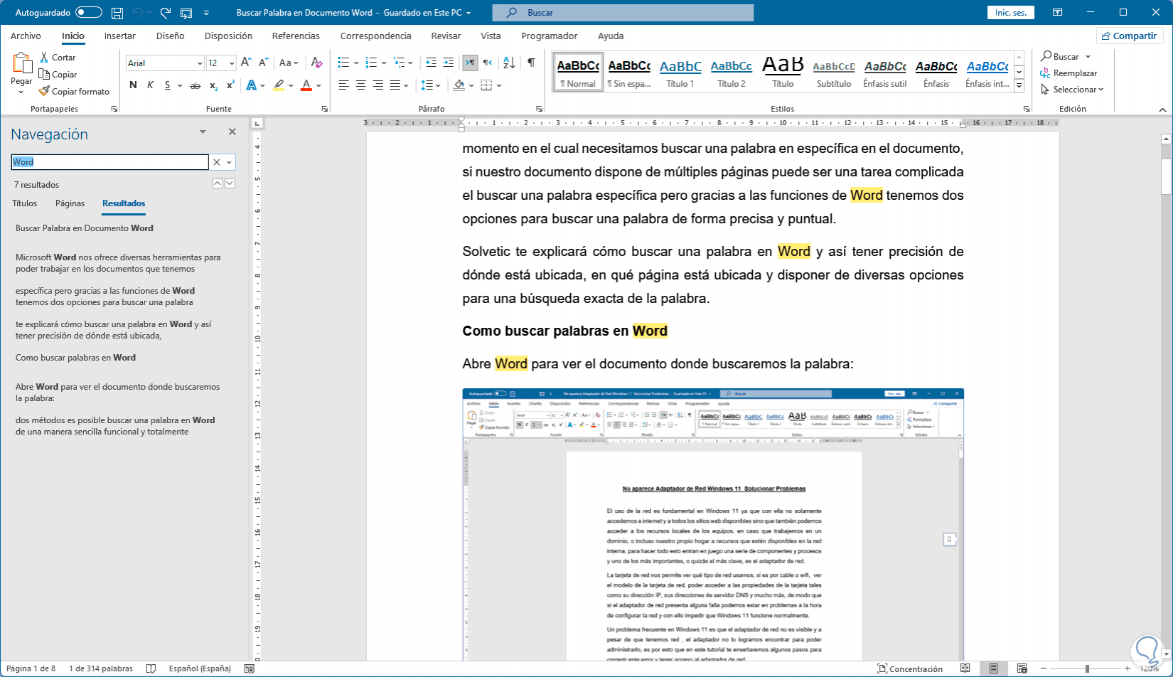The image size is (1173, 677).
Task: Apply the subscript format icon
Action: (x=213, y=85)
